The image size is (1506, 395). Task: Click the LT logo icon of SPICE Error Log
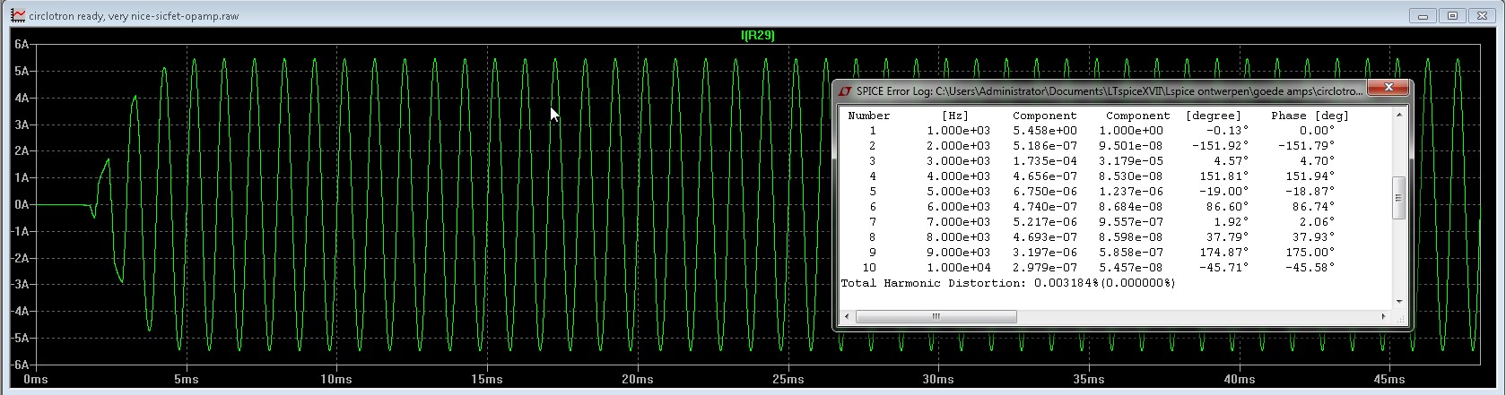[845, 90]
